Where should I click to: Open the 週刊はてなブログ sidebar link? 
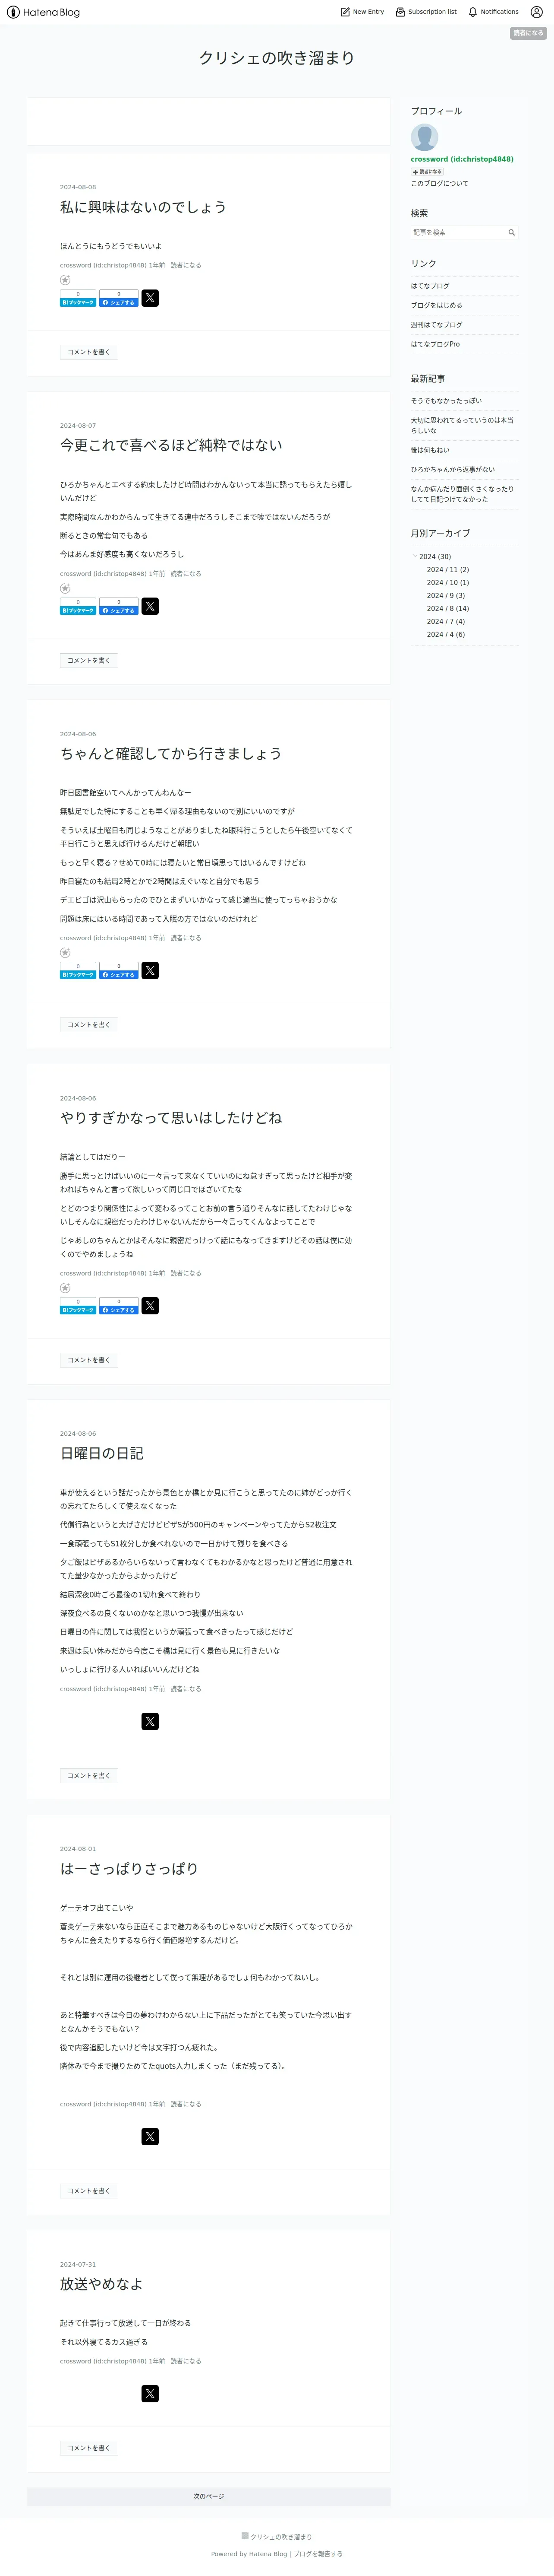click(x=436, y=325)
